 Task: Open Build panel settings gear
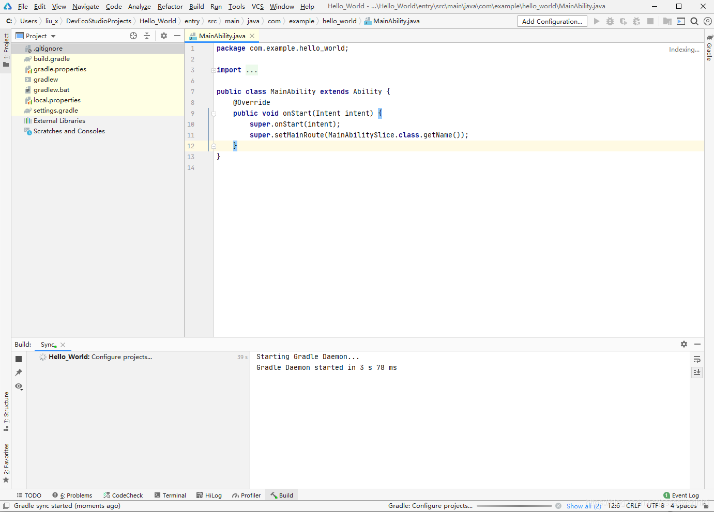click(684, 344)
